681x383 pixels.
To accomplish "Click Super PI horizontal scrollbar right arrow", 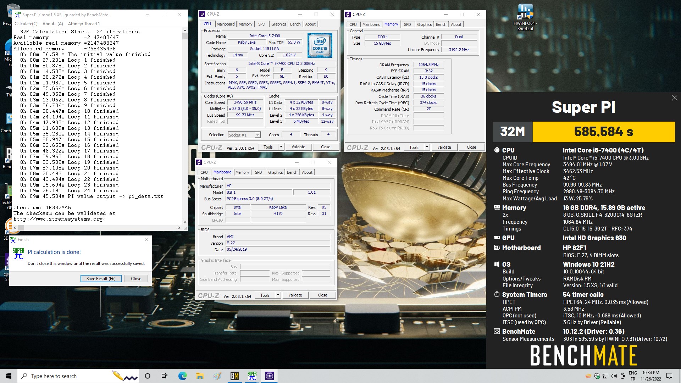I will coord(179,228).
